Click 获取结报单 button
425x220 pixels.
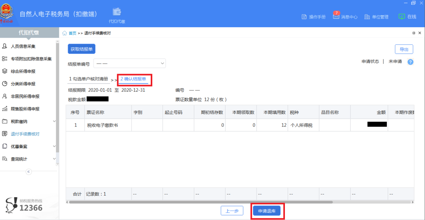81,49
